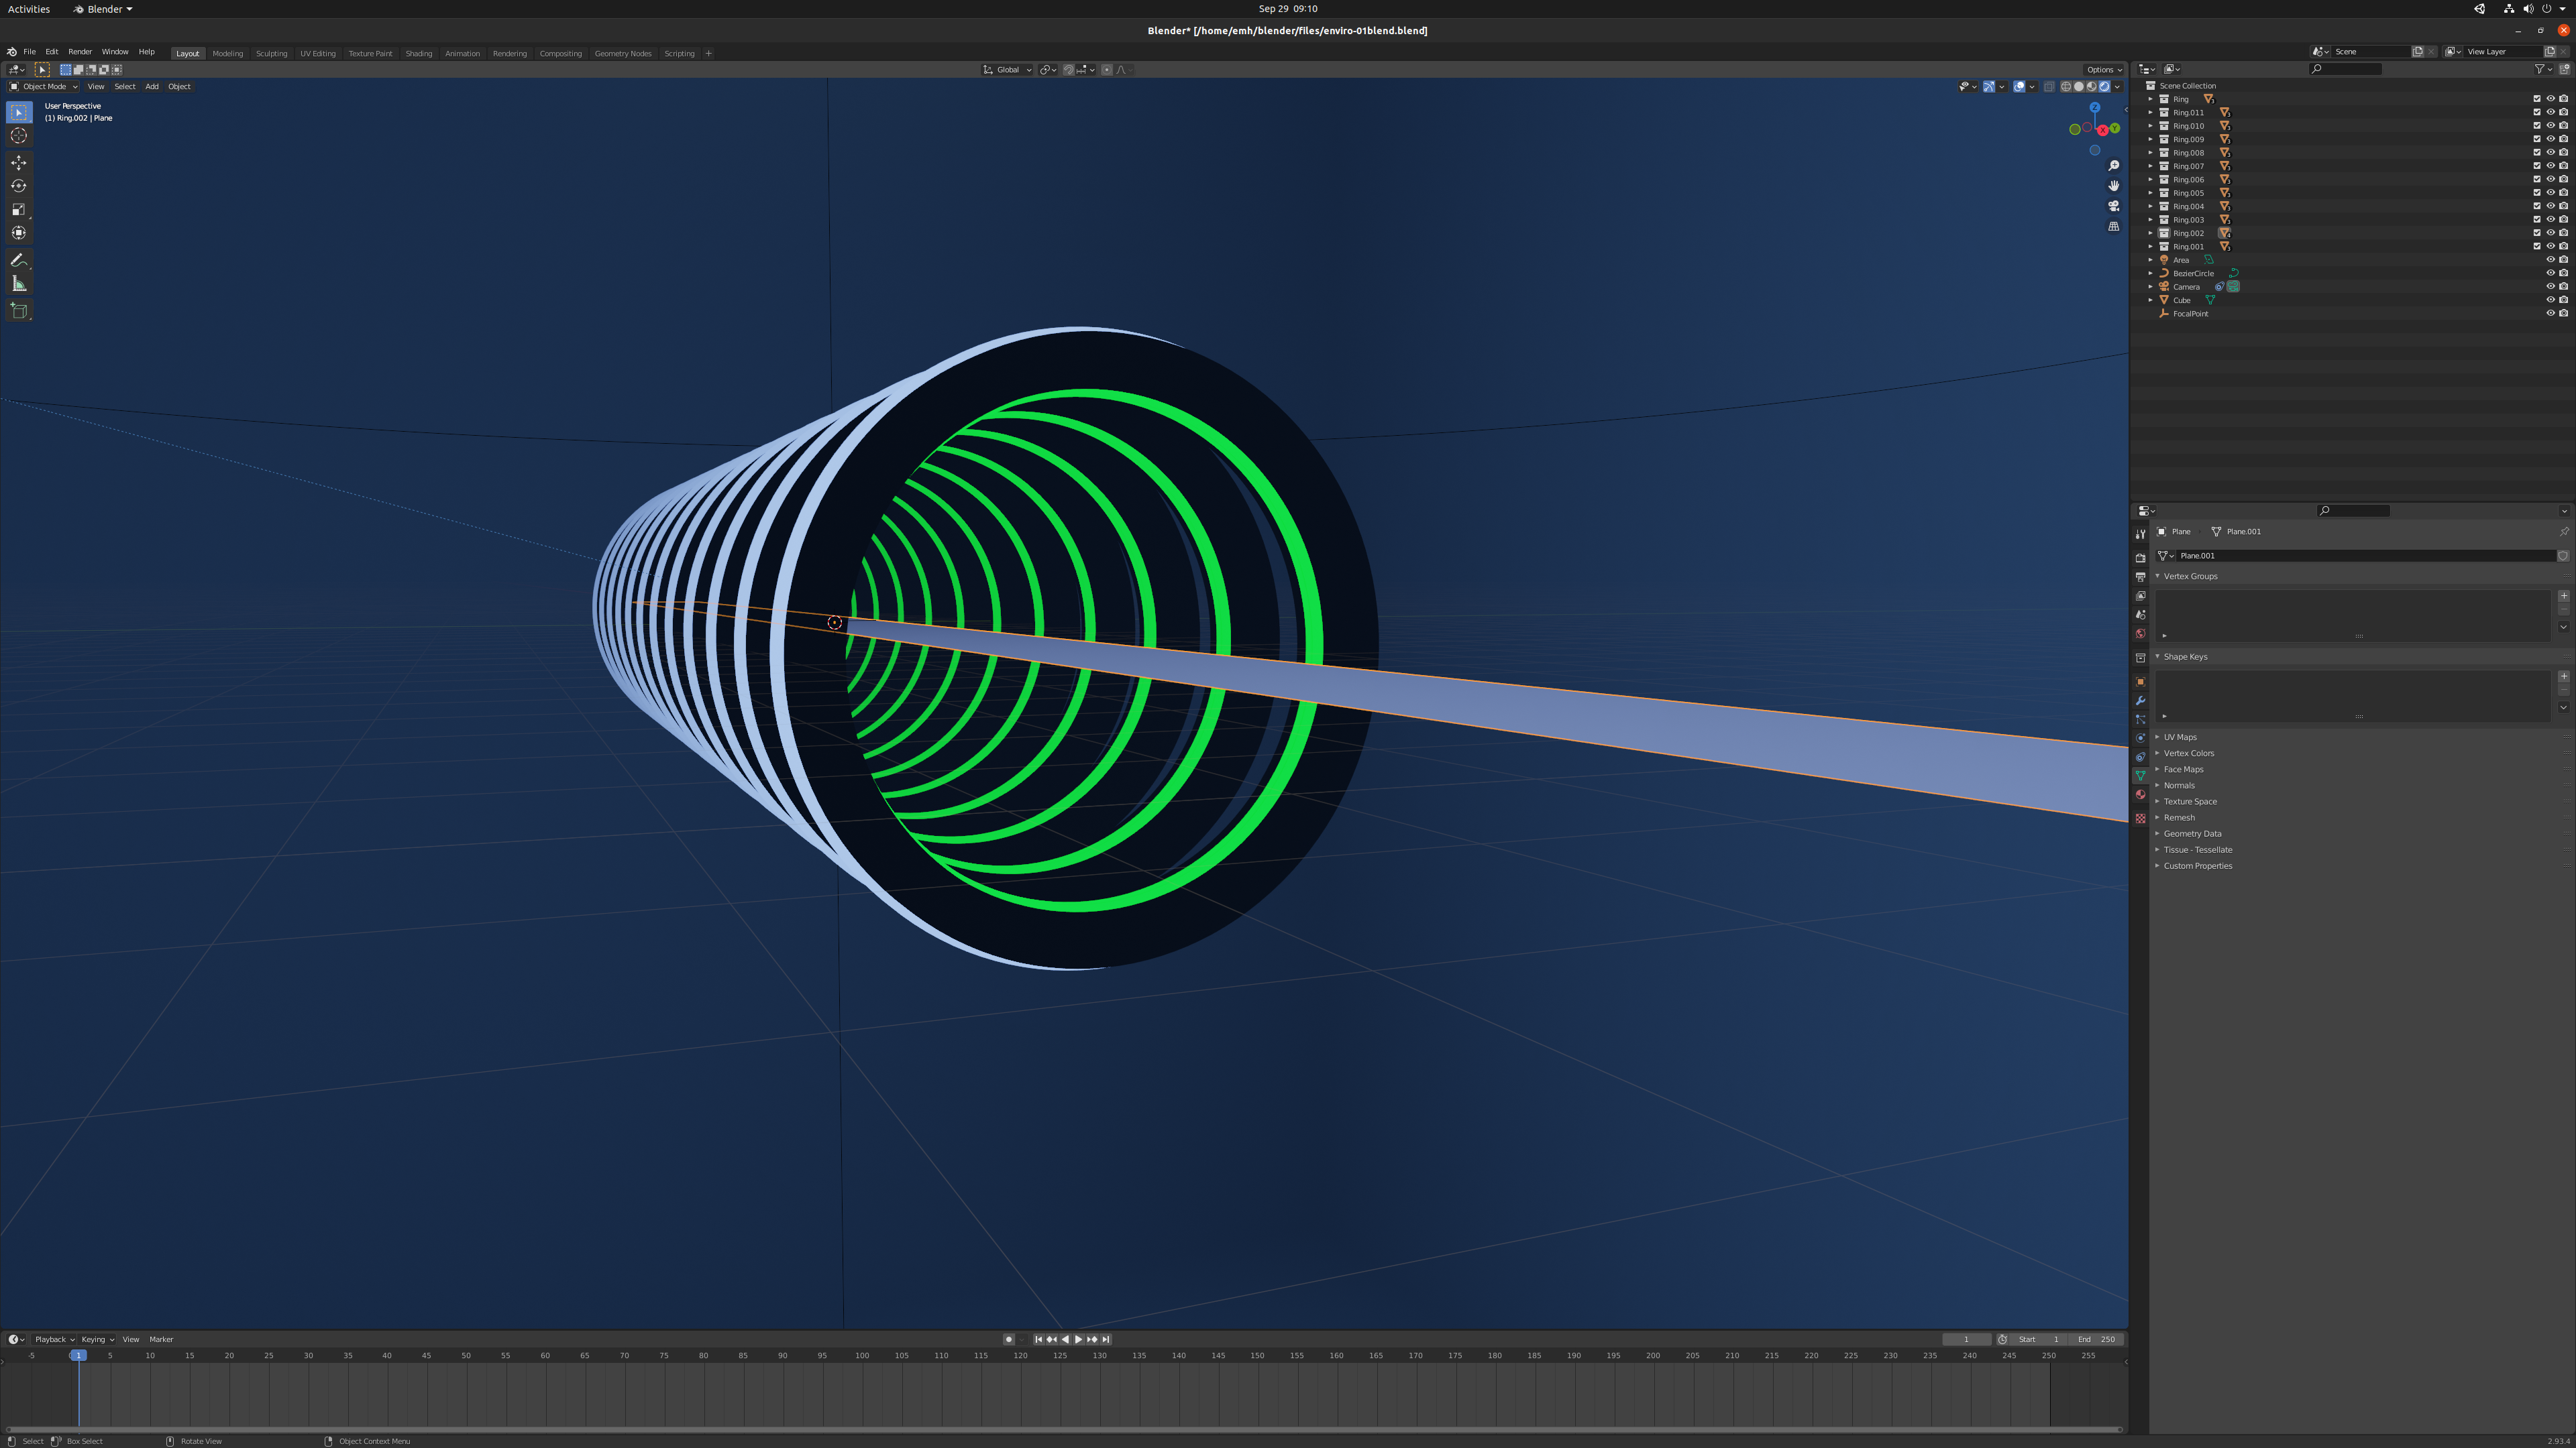2576x1448 pixels.
Task: Select the Scale tool
Action: point(19,210)
